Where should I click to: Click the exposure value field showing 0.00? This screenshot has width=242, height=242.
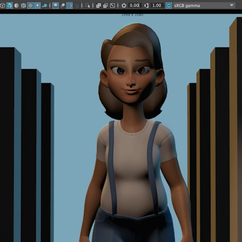tap(135, 6)
